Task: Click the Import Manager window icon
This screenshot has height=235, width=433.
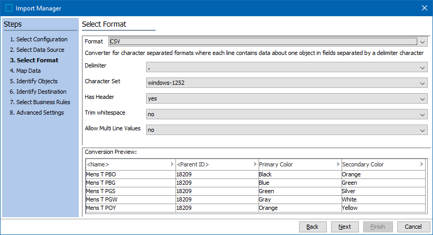Action: tap(9, 8)
